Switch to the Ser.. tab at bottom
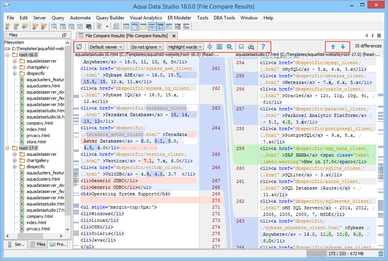This screenshot has height=261, width=388. (16, 244)
